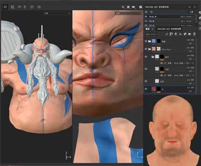The image size is (201, 166).
Task: Select the red fill layer thumbnail
Action: coord(154,89)
